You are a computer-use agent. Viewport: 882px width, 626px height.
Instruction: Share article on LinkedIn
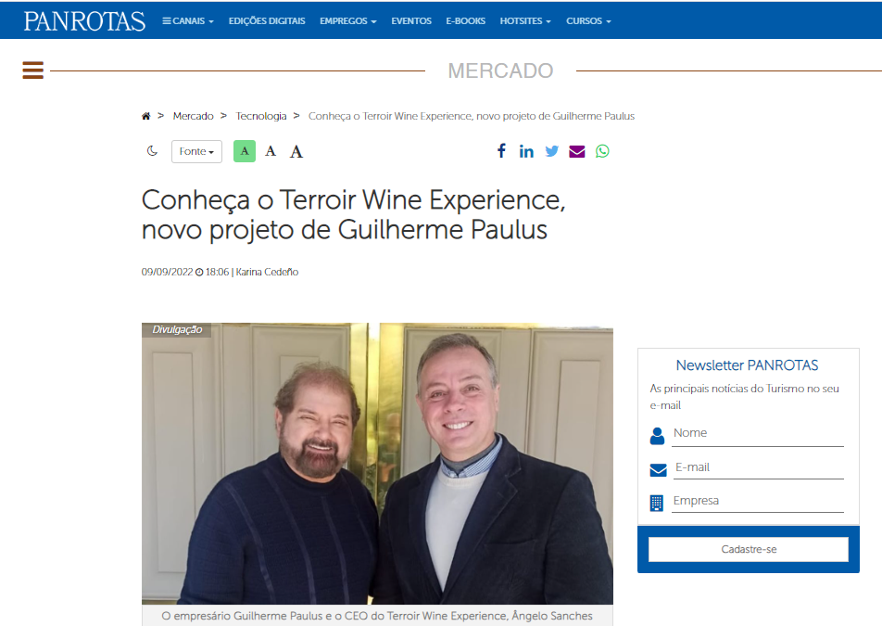coord(526,151)
